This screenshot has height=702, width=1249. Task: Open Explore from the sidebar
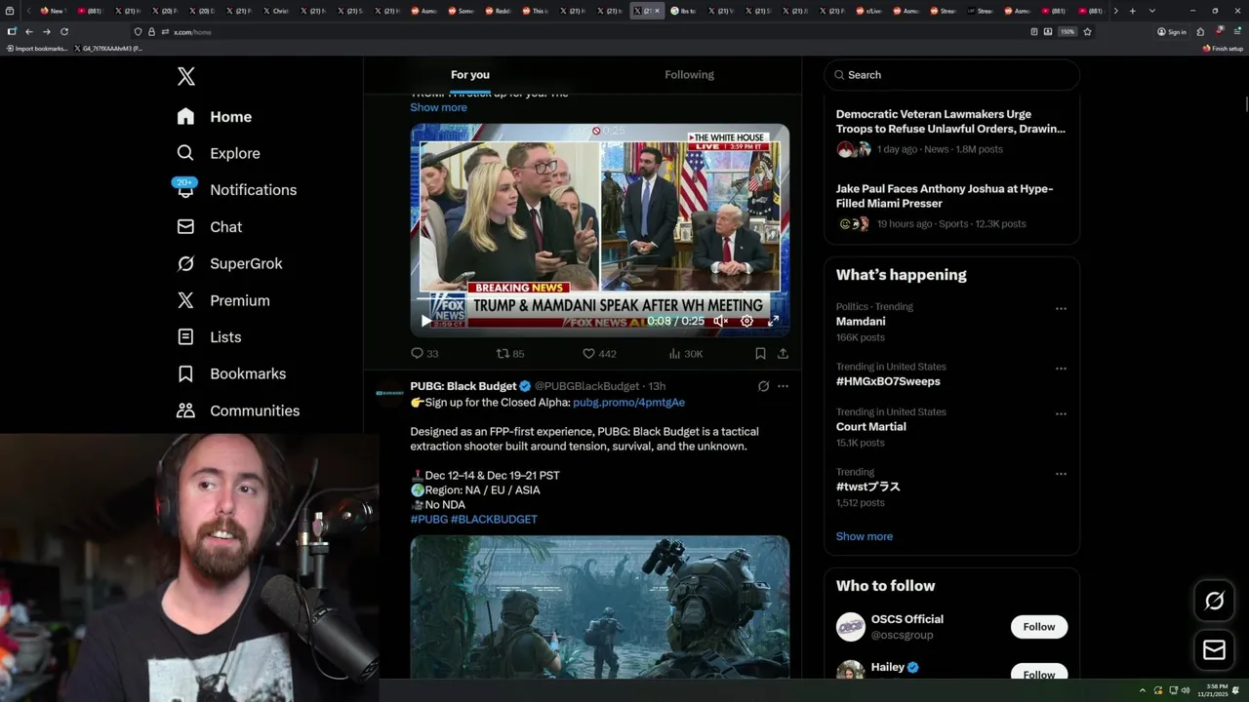click(x=218, y=153)
